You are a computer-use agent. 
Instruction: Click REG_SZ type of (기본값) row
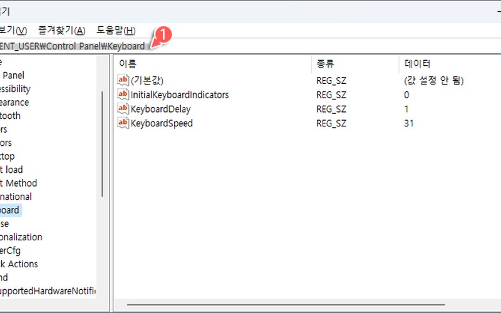[x=331, y=81]
